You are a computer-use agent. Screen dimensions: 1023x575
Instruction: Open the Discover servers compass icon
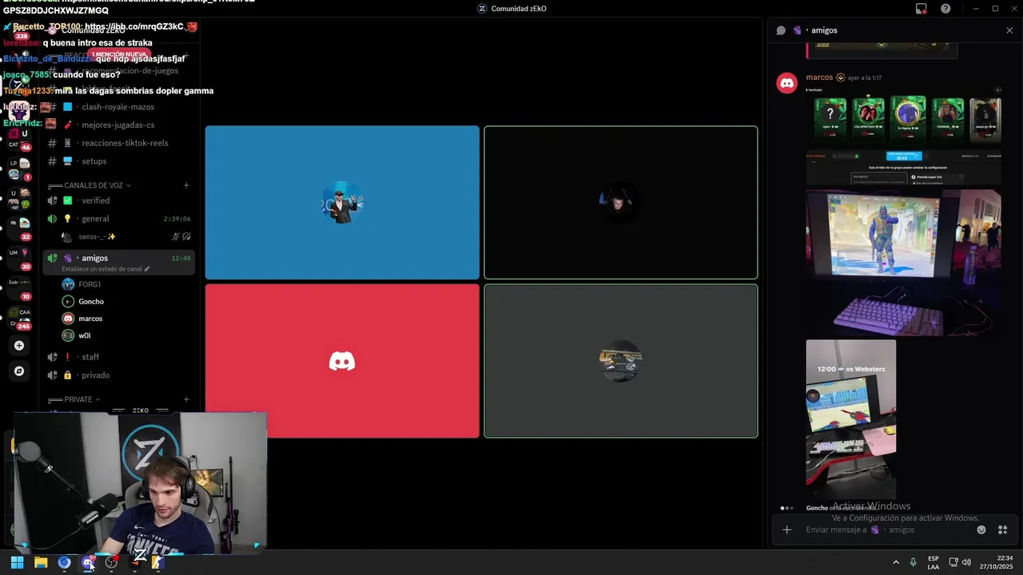click(19, 371)
